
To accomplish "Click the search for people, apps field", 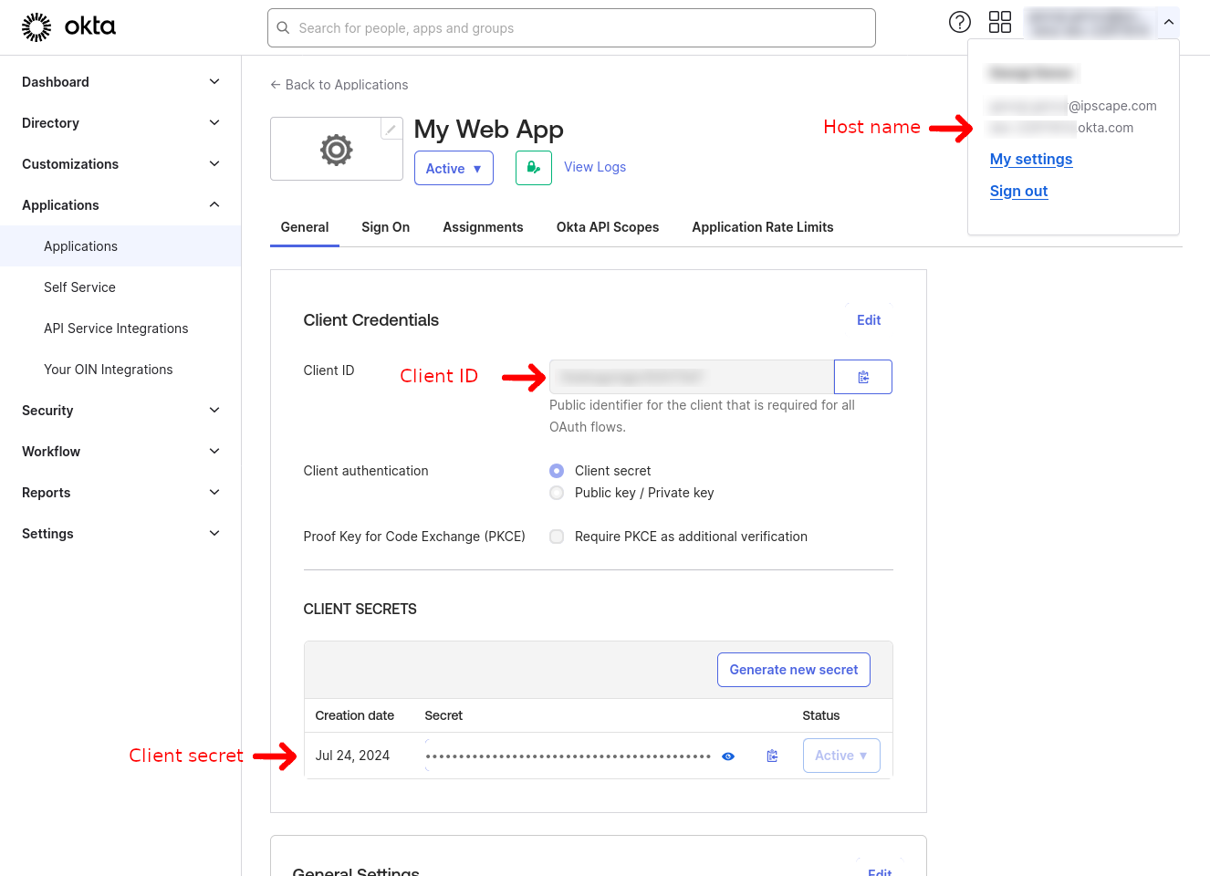I will [571, 28].
